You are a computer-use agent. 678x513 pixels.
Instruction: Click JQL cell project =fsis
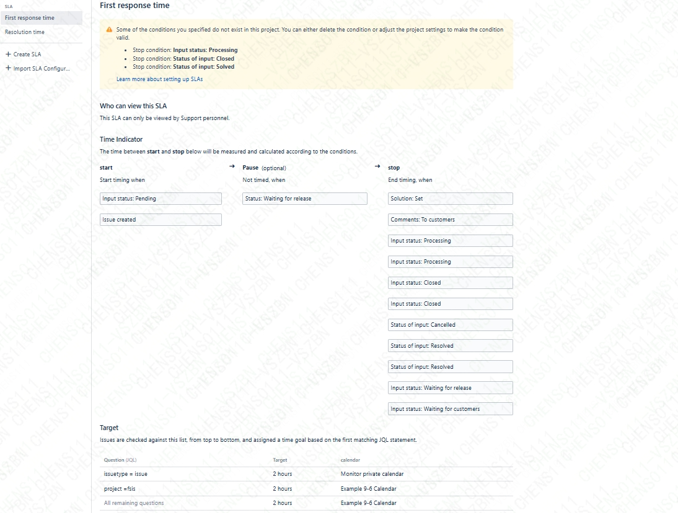pyautogui.click(x=120, y=489)
